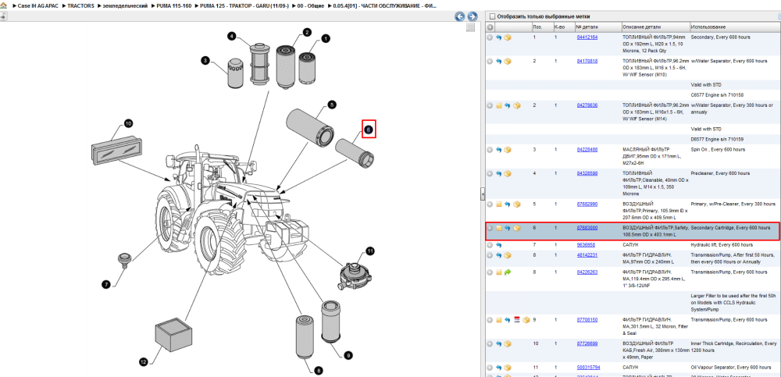The image size is (781, 377).
Task: Open part number 500315794 link
Action: (x=588, y=368)
